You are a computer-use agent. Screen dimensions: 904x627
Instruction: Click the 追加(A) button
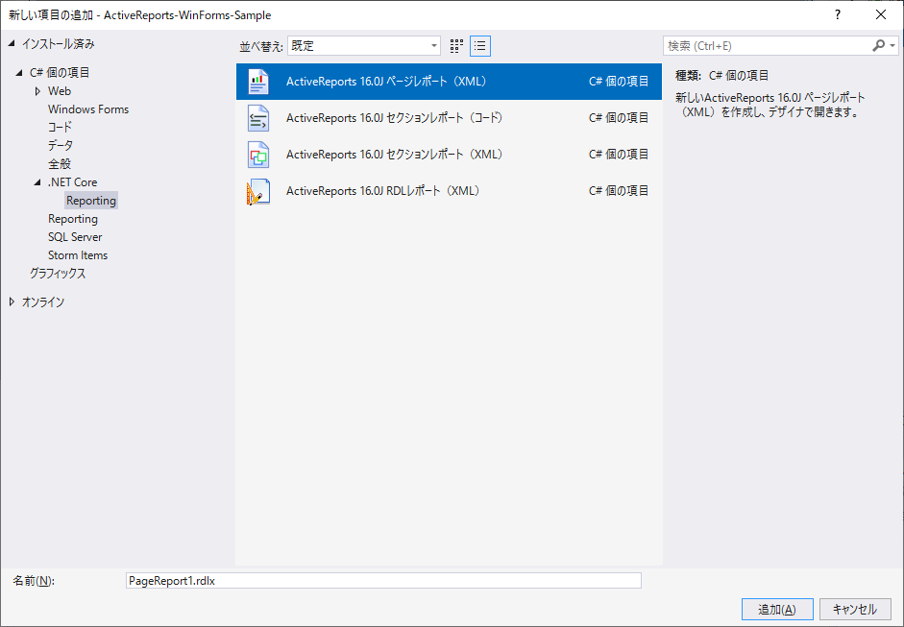click(x=777, y=609)
